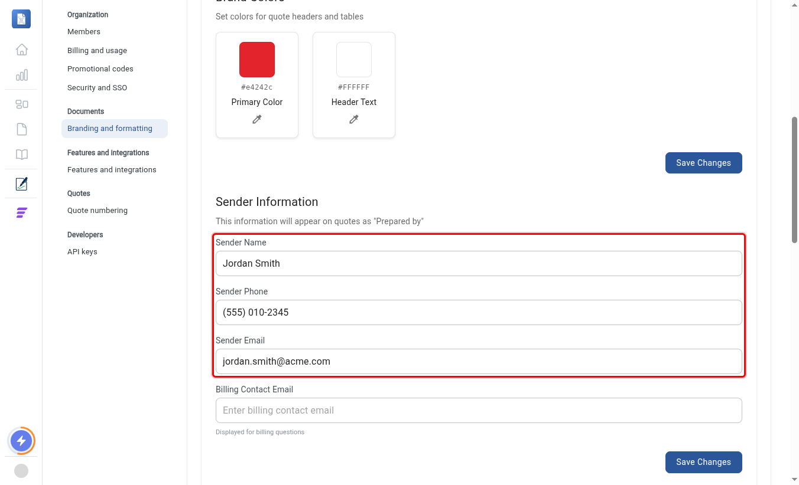This screenshot has height=485, width=799.
Task: Pick the red Primary Color swatch
Action: click(x=257, y=60)
